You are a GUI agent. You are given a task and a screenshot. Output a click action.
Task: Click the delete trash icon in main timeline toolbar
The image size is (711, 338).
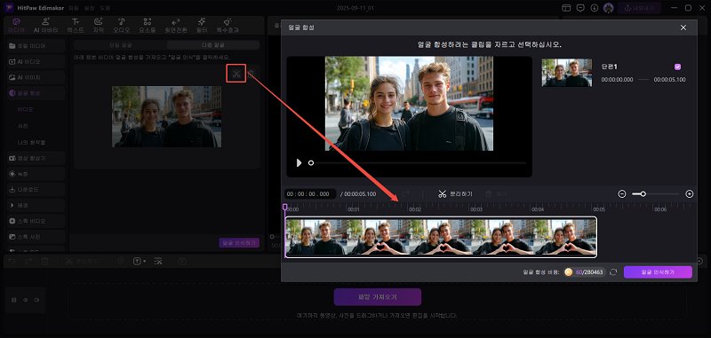(x=44, y=261)
